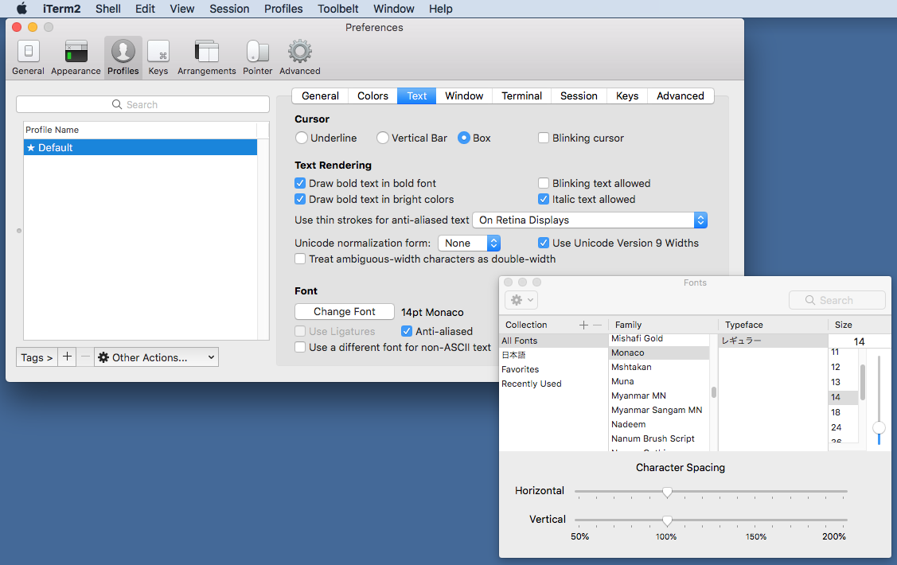Open the iTerm2 application menu
Viewport: 897px width, 565px height.
62,9
